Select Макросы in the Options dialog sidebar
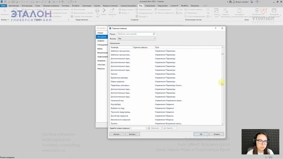The width and height of the screenshot is (283, 159). (102, 68)
